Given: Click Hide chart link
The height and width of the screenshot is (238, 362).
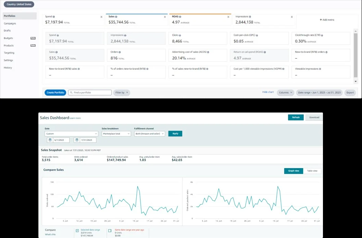Looking at the screenshot, I should coord(268,92).
